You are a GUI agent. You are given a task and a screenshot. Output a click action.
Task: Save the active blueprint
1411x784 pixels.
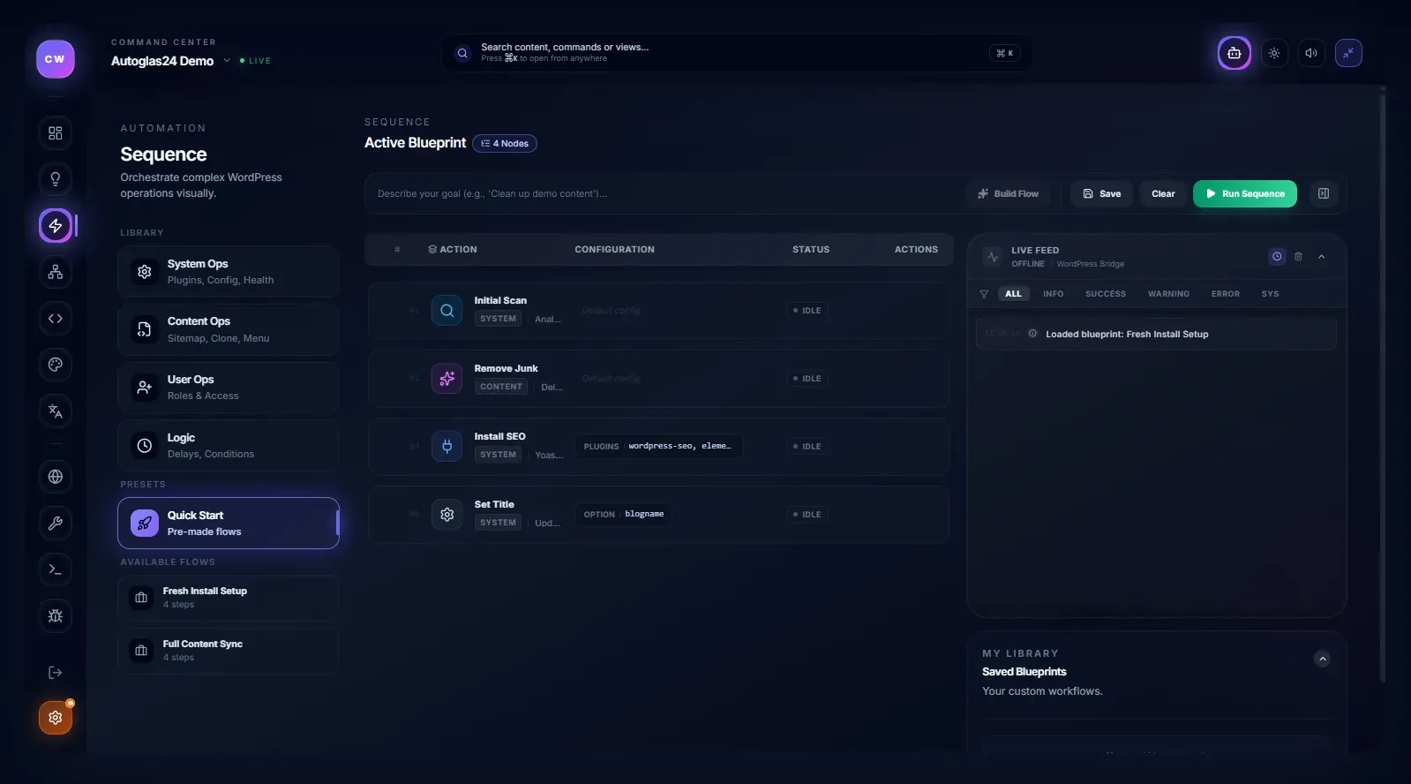coord(1102,194)
